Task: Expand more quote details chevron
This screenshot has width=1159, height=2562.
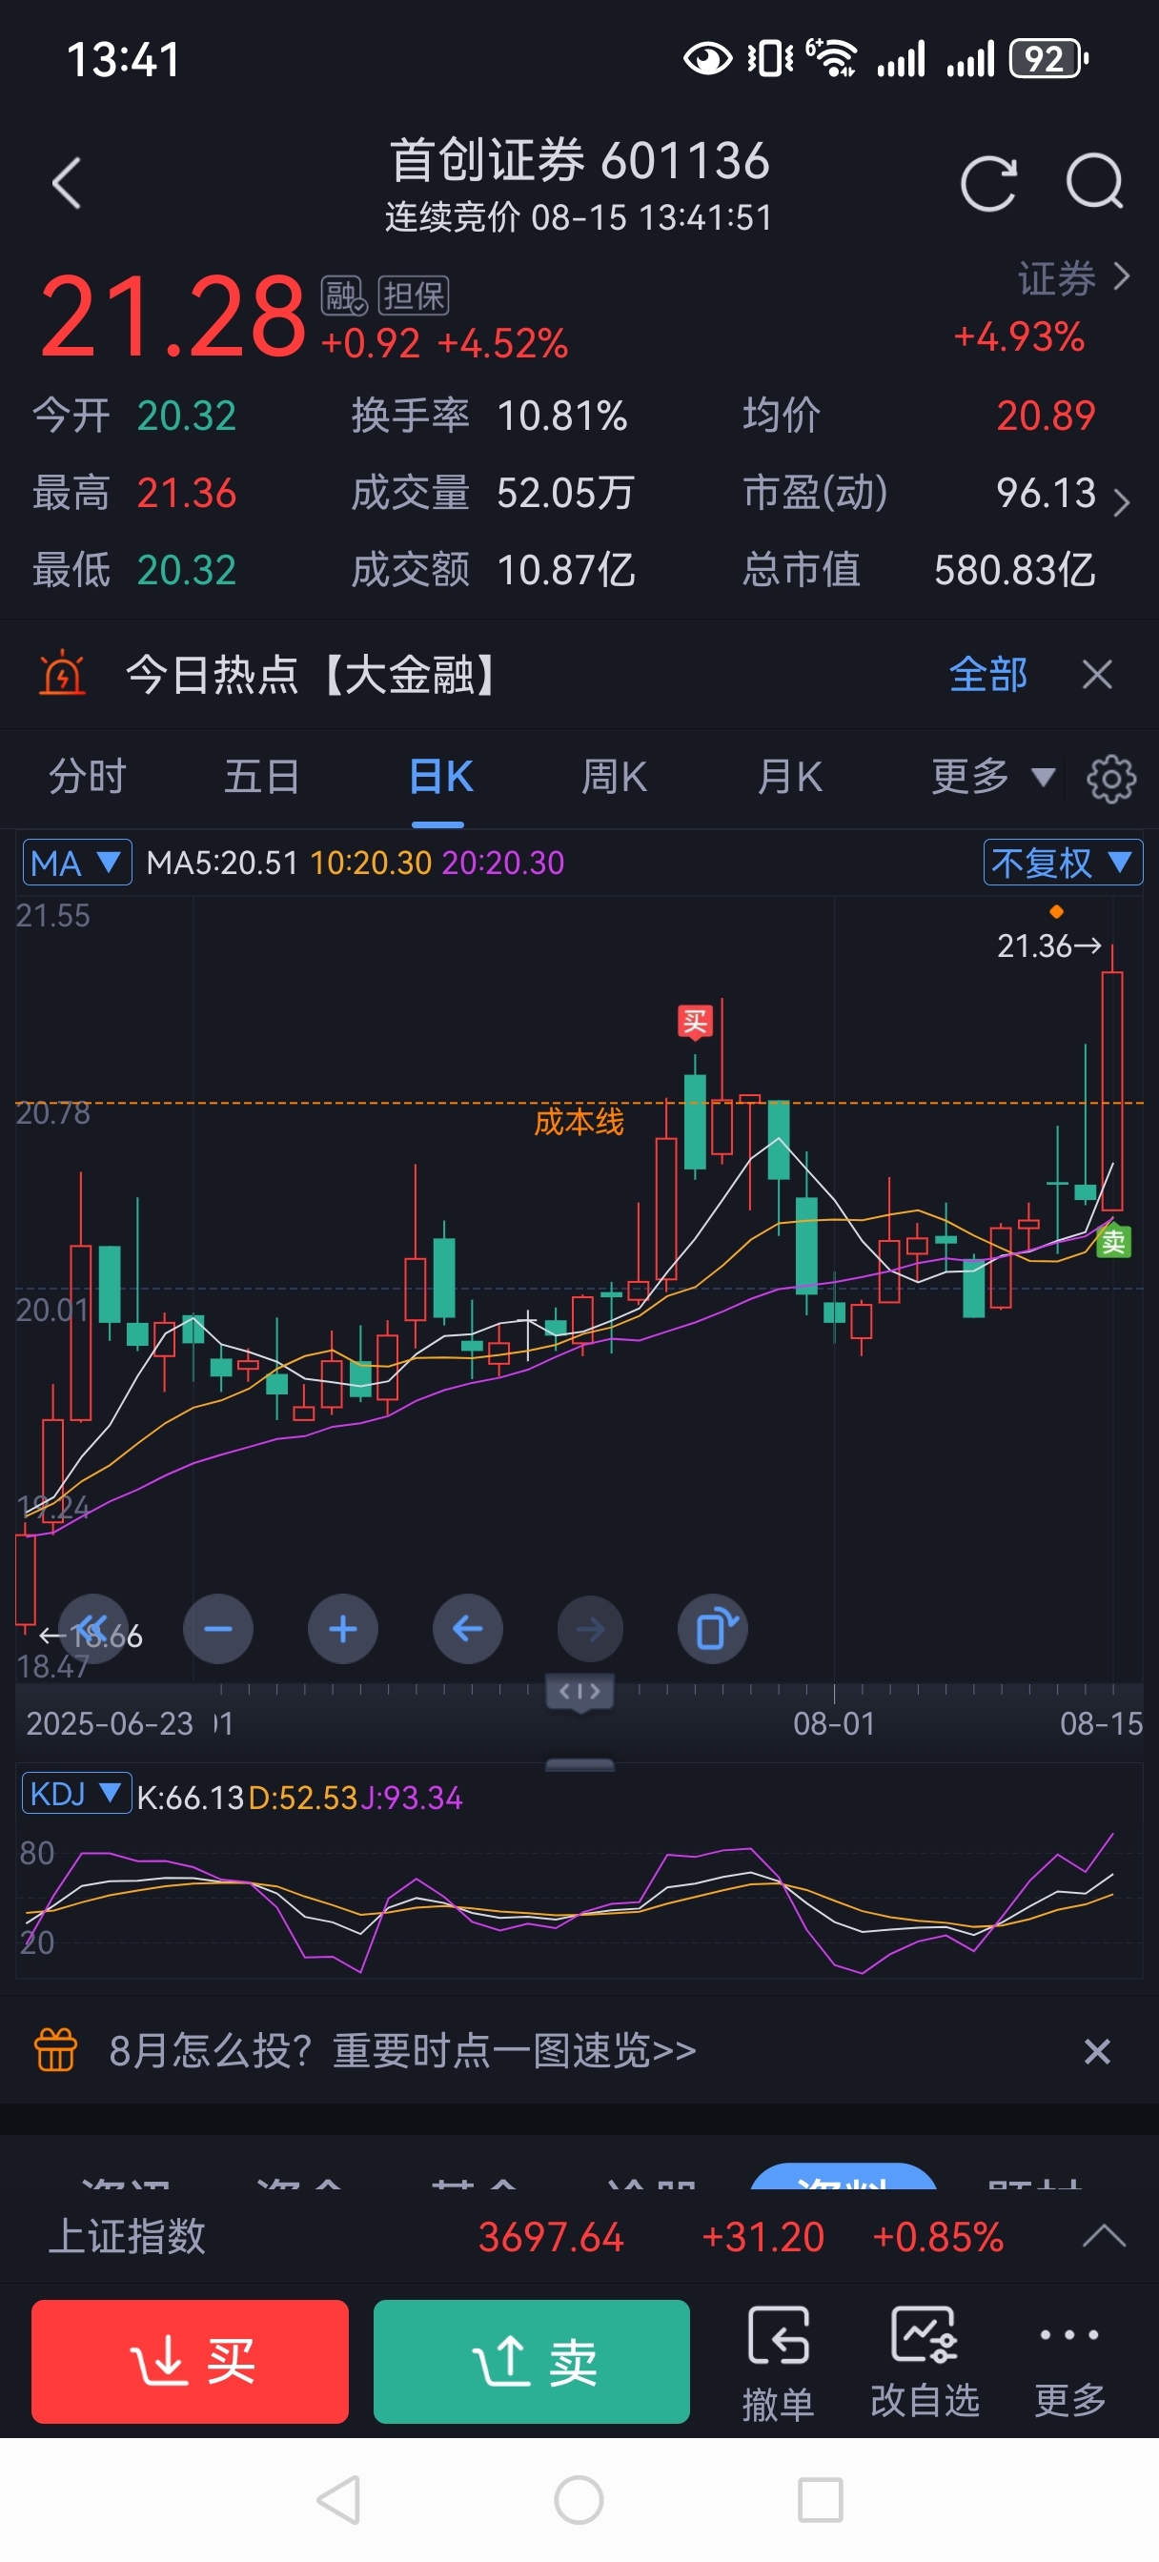Action: tap(1121, 501)
